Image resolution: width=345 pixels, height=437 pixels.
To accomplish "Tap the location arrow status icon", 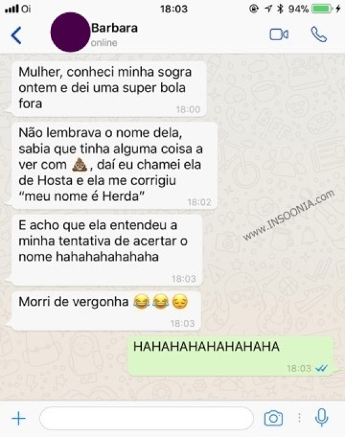I will 268,9.
